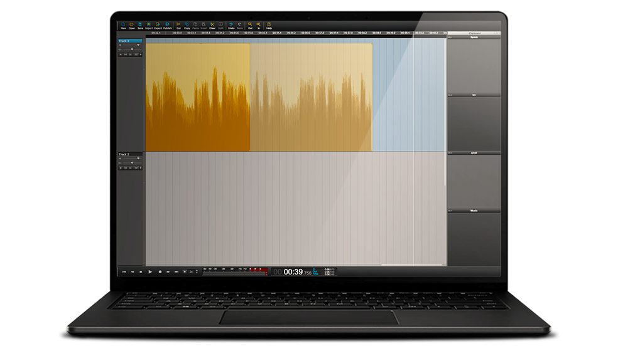
Task: Toggle the 2x playback speed
Action: coord(191,272)
